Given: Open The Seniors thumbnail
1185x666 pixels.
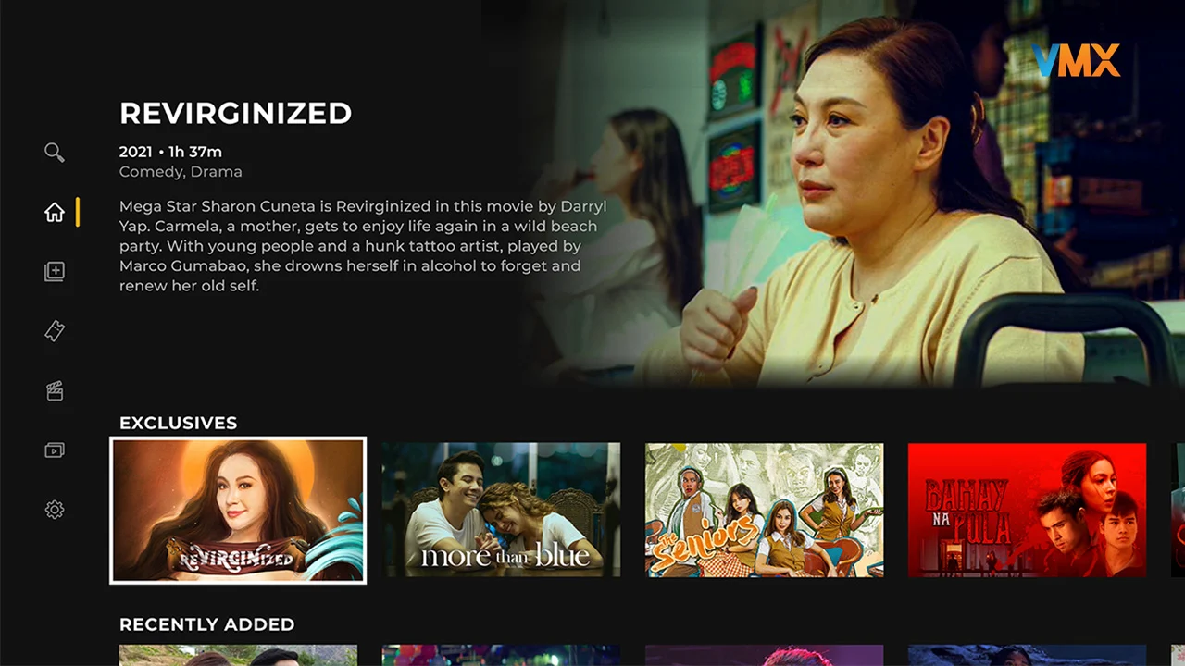Looking at the screenshot, I should [x=764, y=510].
